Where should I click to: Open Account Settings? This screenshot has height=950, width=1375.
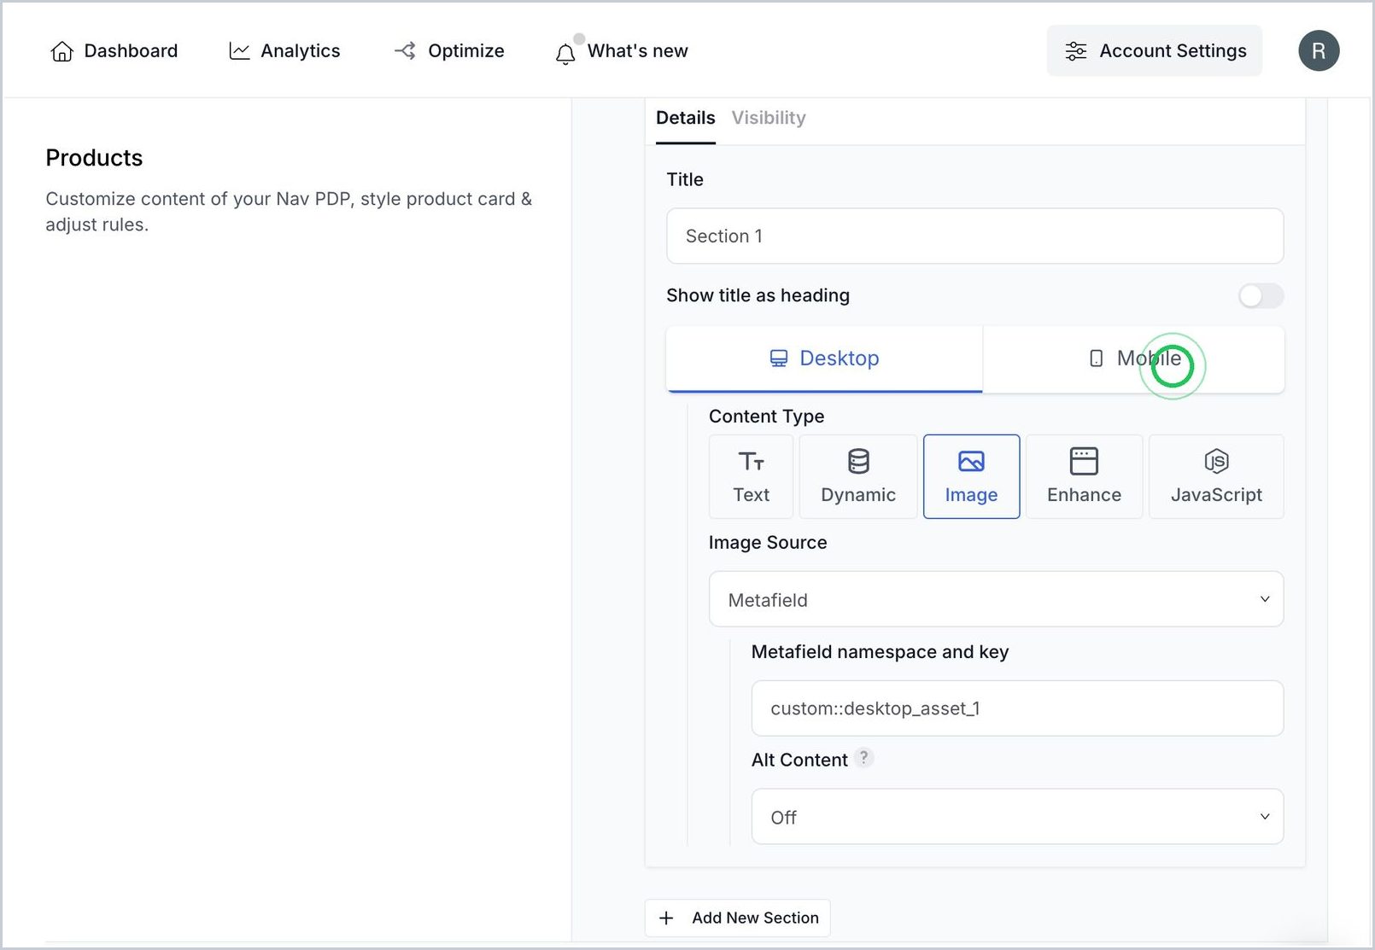pyautogui.click(x=1155, y=51)
